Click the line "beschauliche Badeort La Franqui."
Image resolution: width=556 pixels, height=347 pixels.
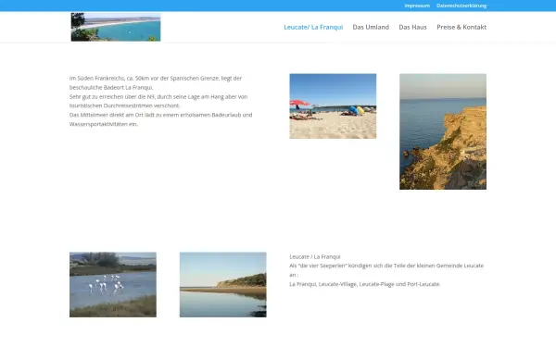click(x=111, y=88)
